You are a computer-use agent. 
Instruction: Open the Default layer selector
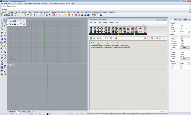(51, 114)
